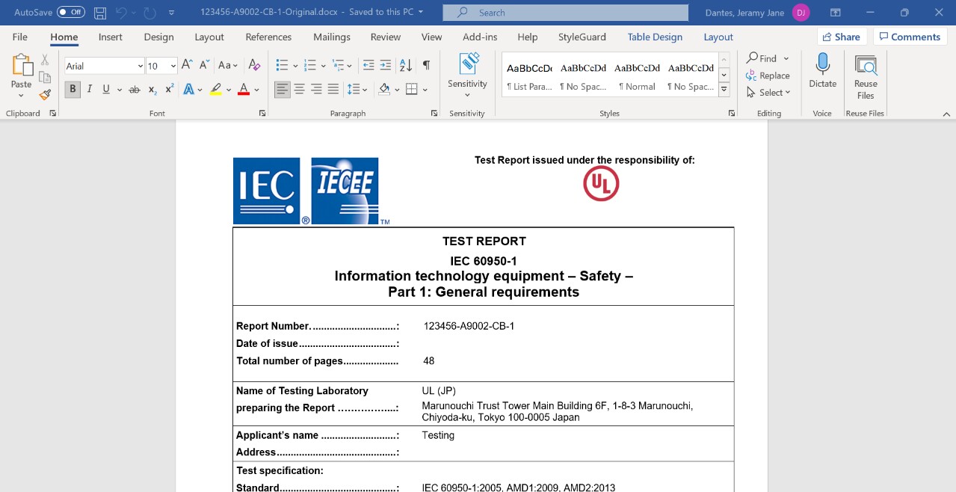Click the Share button
This screenshot has height=492, width=956.
(x=841, y=37)
